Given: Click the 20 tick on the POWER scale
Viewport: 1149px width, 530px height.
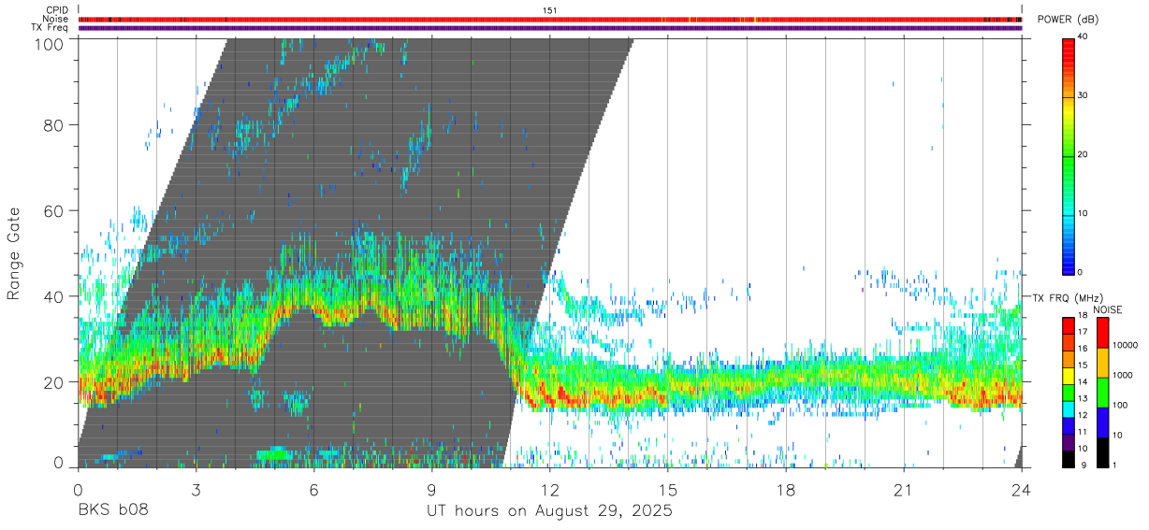Looking at the screenshot, I should 1084,154.
